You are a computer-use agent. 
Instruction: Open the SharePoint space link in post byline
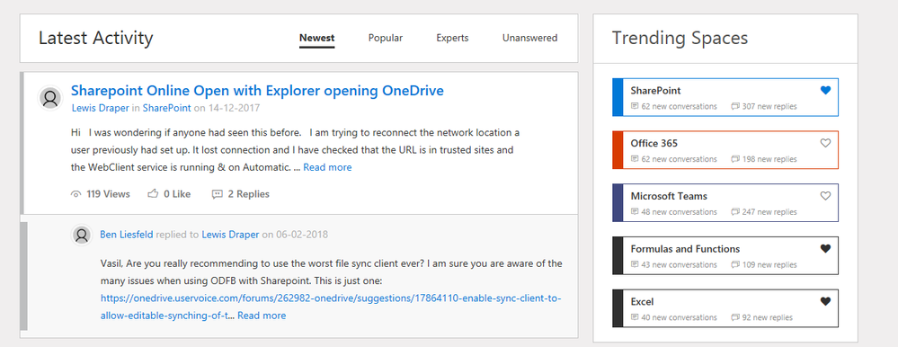click(x=166, y=108)
